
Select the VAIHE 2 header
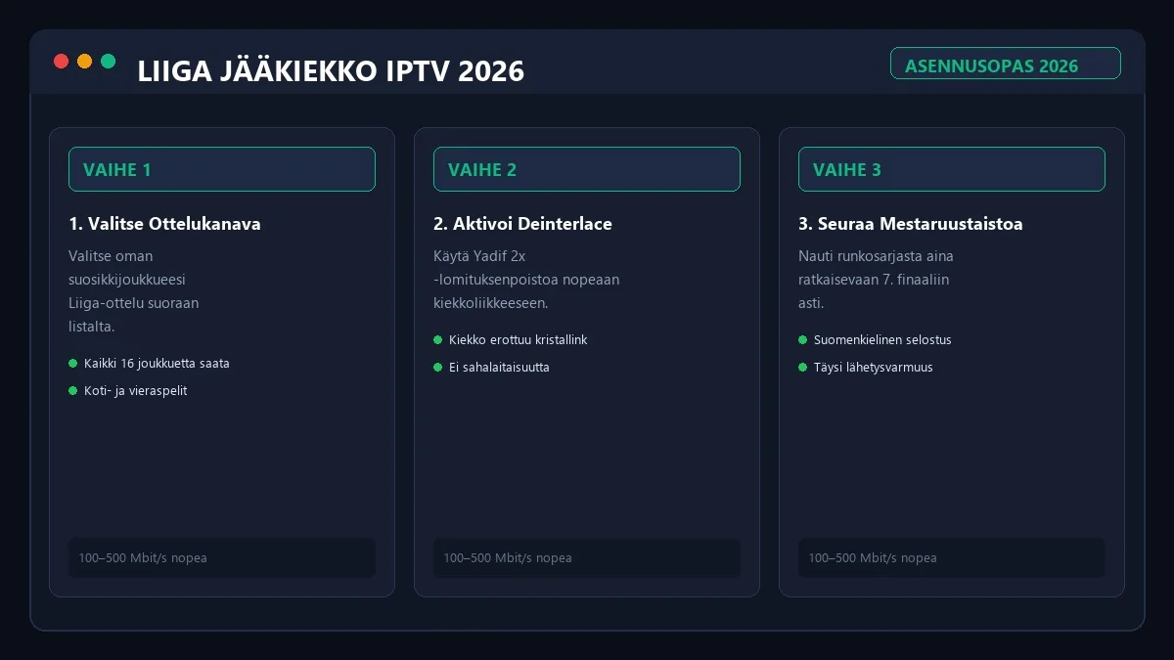(587, 169)
